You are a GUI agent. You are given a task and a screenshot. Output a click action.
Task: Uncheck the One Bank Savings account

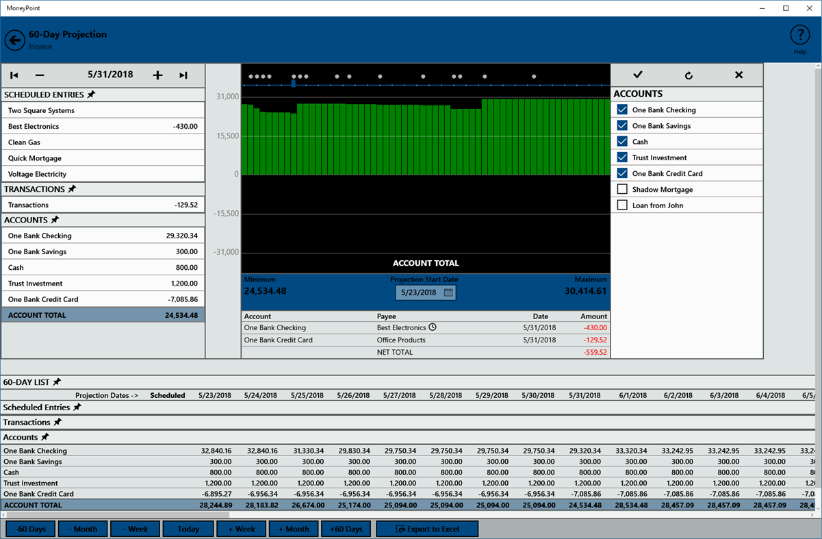622,125
